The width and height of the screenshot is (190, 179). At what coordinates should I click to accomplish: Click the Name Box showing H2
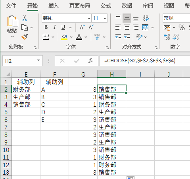(x=23, y=61)
